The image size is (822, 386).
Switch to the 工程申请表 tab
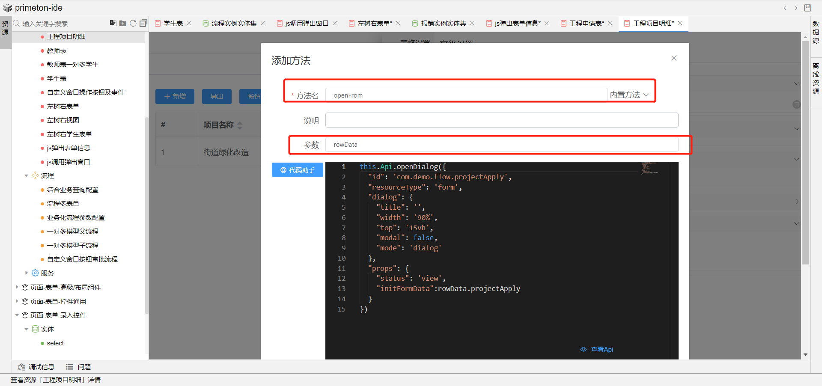point(586,23)
